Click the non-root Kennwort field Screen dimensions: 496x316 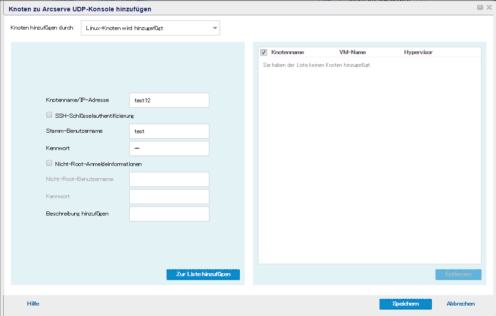tap(169, 196)
